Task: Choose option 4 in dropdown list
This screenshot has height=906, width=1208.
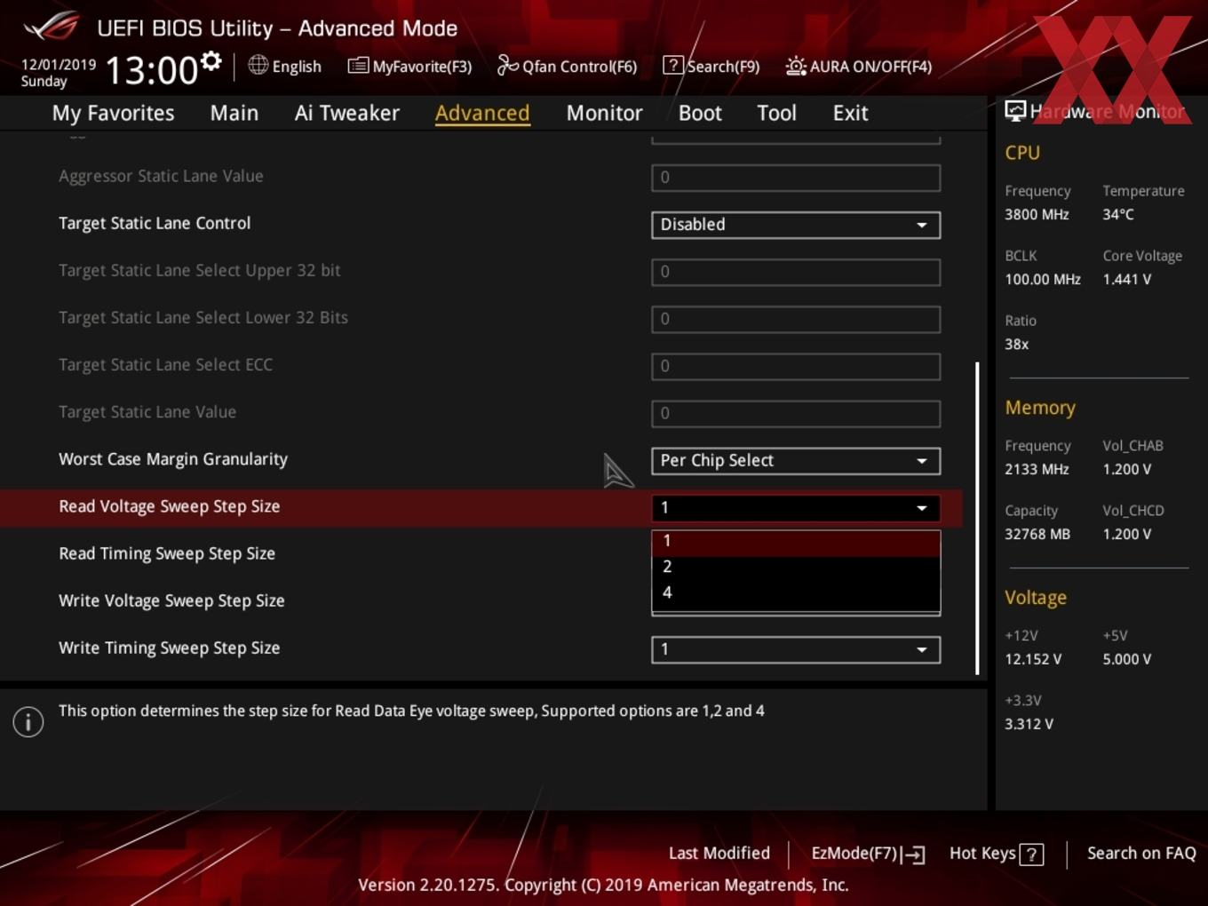Action: click(796, 592)
